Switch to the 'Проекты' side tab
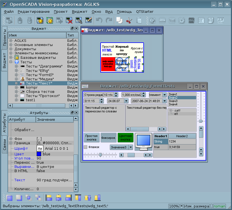The width and height of the screenshot is (232, 210). click(x=4, y=37)
